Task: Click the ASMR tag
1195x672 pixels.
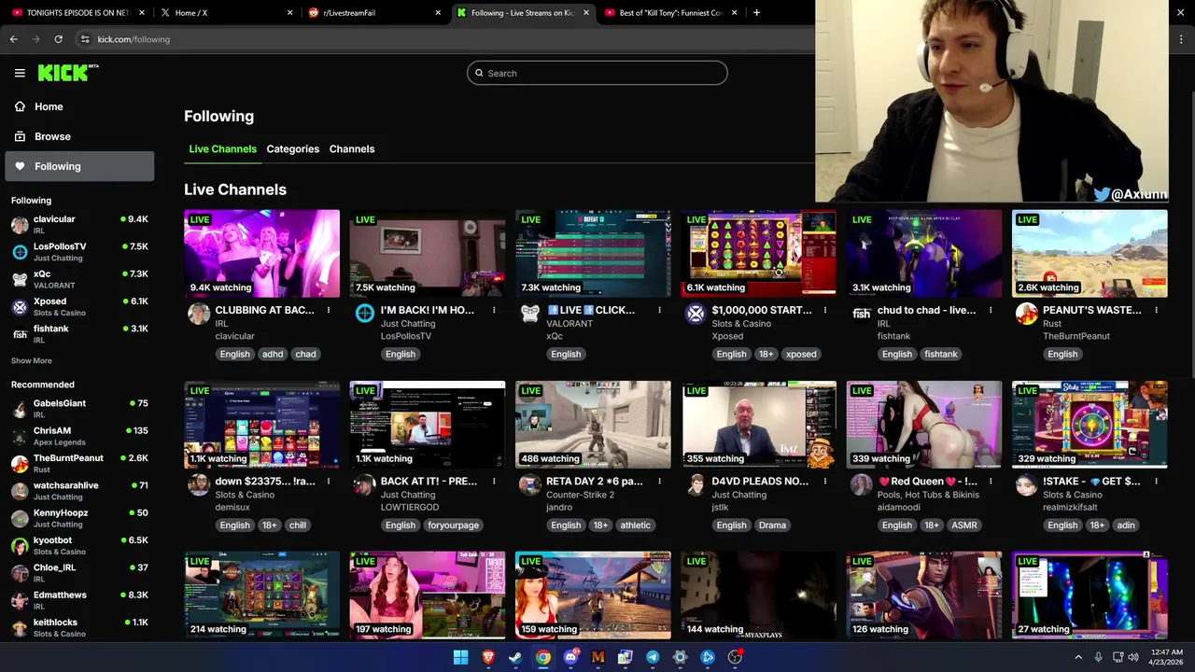Action: click(964, 525)
